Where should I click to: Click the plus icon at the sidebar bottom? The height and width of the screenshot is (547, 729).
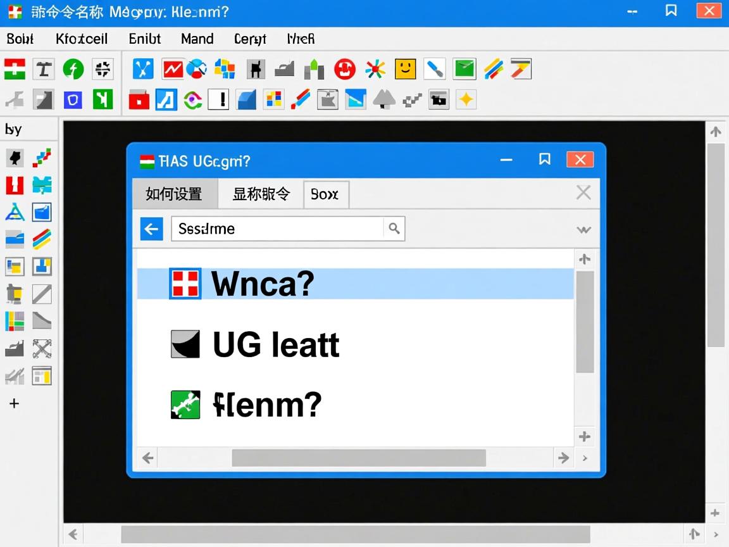click(14, 403)
